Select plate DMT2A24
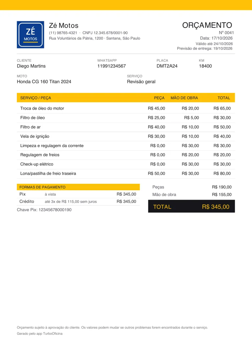The width and height of the screenshot is (252, 356). point(167,66)
